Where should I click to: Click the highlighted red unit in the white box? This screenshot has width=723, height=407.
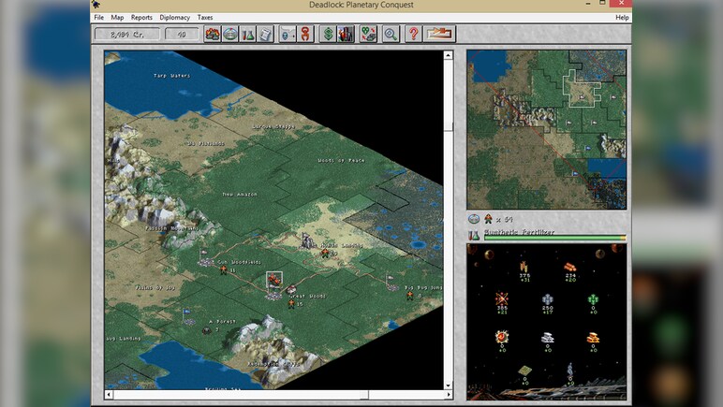tap(274, 280)
